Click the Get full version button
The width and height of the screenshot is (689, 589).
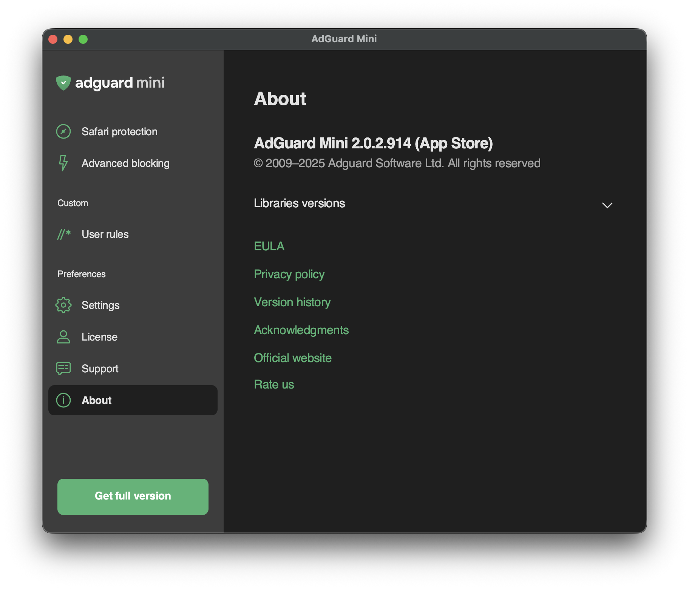coord(133,496)
